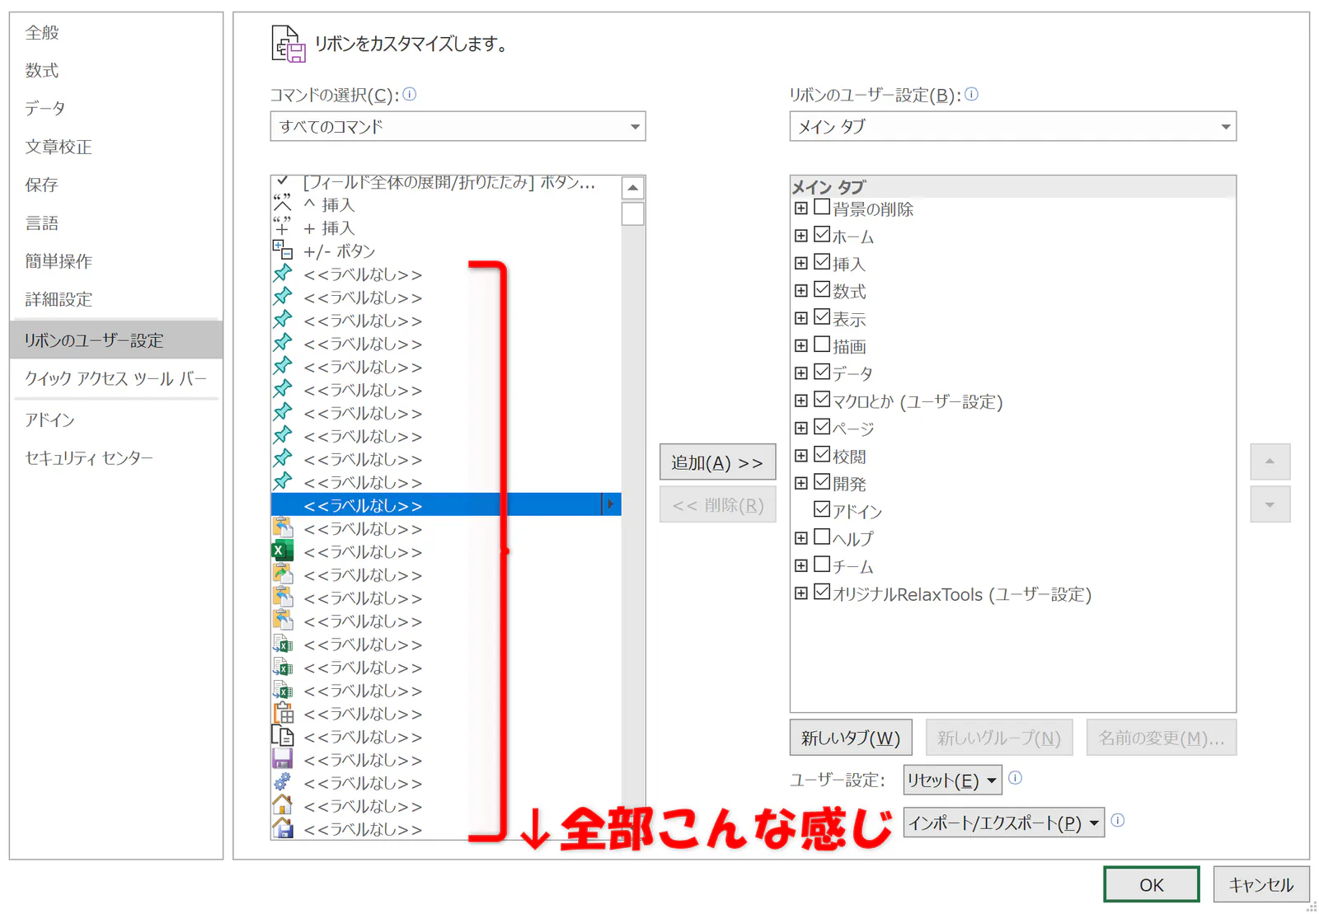This screenshot has width=1319, height=914.
Task: Expand the データ tree node
Action: pos(800,373)
